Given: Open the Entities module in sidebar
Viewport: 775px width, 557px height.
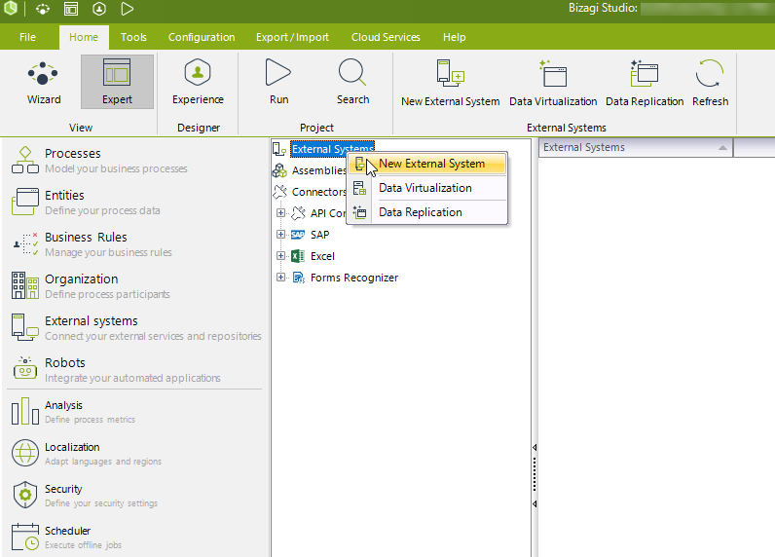Looking at the screenshot, I should click(134, 203).
